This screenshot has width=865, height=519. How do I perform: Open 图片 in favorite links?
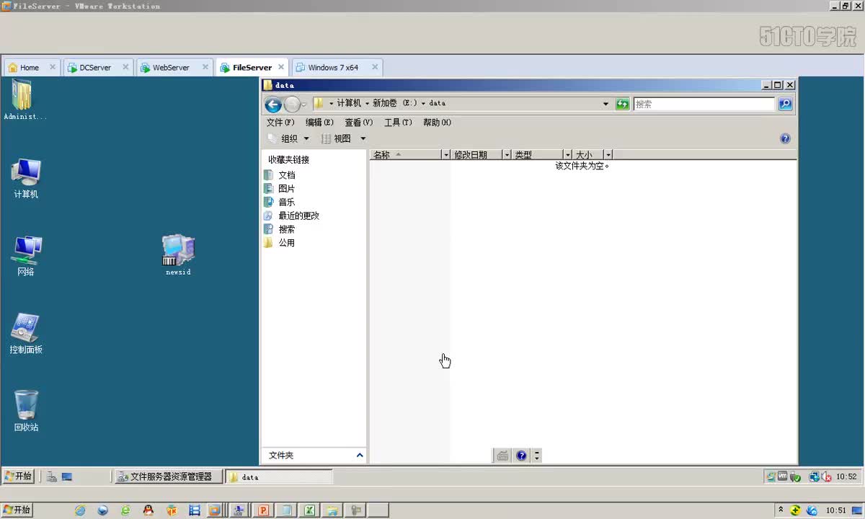pos(279,189)
